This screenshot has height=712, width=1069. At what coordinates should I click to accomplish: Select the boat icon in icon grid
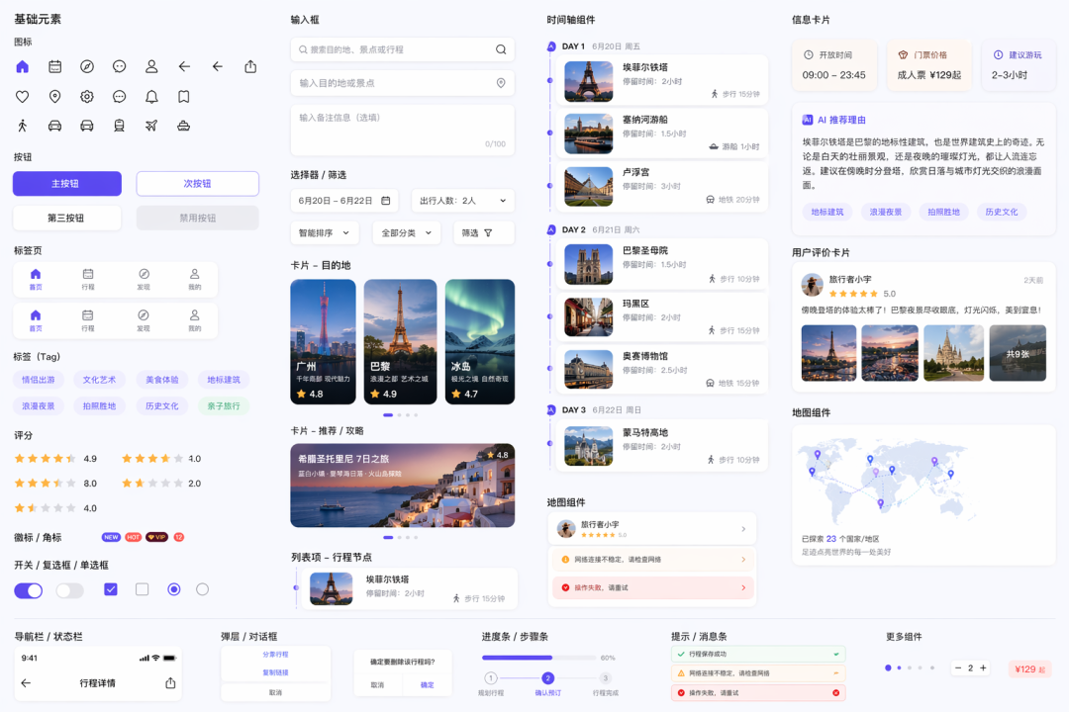tap(183, 126)
